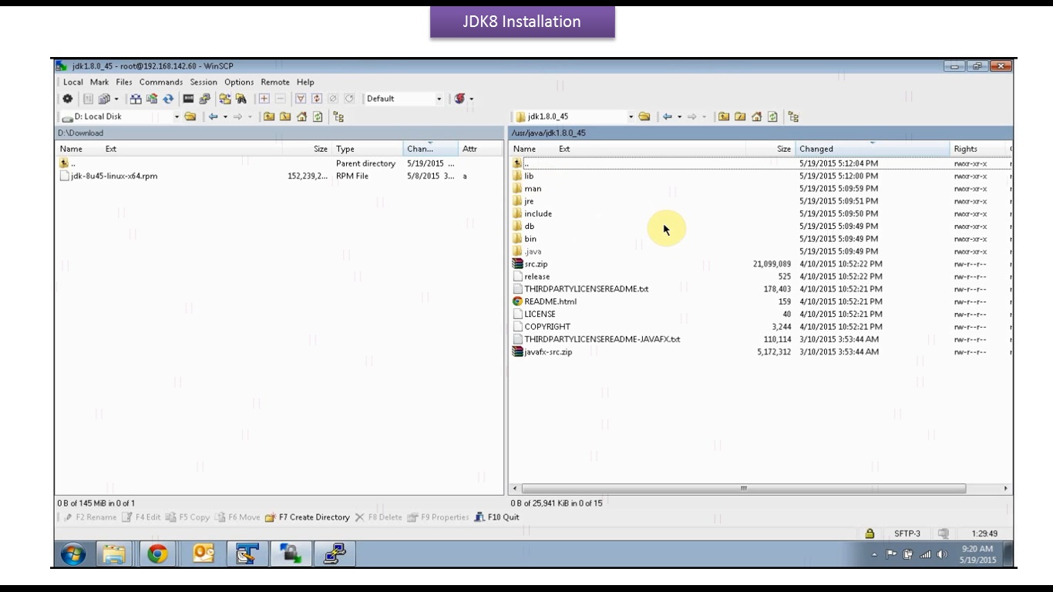Go back in local panel history
This screenshot has width=1053, height=592.
point(214,117)
